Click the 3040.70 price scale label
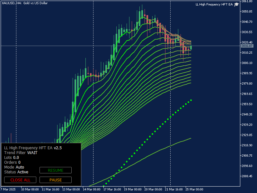This screenshot has width=257, height=193. pyautogui.click(x=247, y=22)
